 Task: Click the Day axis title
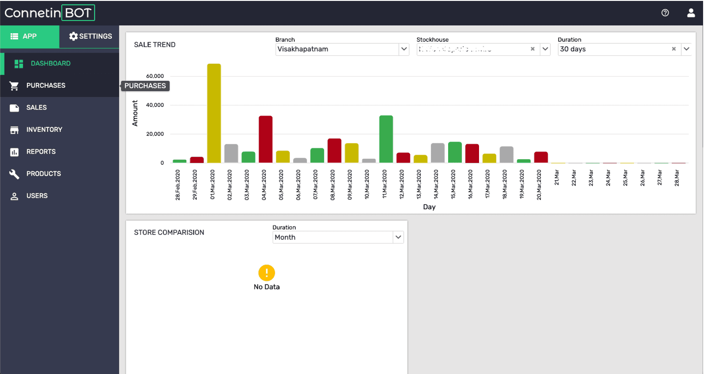pyautogui.click(x=429, y=207)
